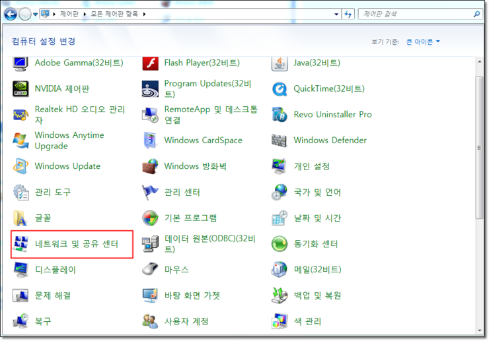The image size is (489, 341).
Task: Open the Windows Update link
Action: pyautogui.click(x=67, y=166)
